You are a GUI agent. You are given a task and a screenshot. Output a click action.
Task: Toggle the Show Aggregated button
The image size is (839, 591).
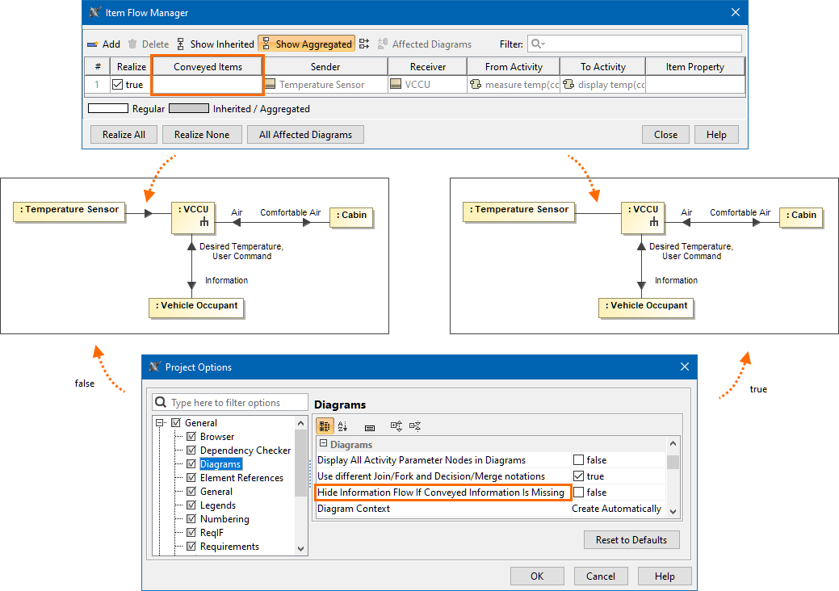pos(306,44)
